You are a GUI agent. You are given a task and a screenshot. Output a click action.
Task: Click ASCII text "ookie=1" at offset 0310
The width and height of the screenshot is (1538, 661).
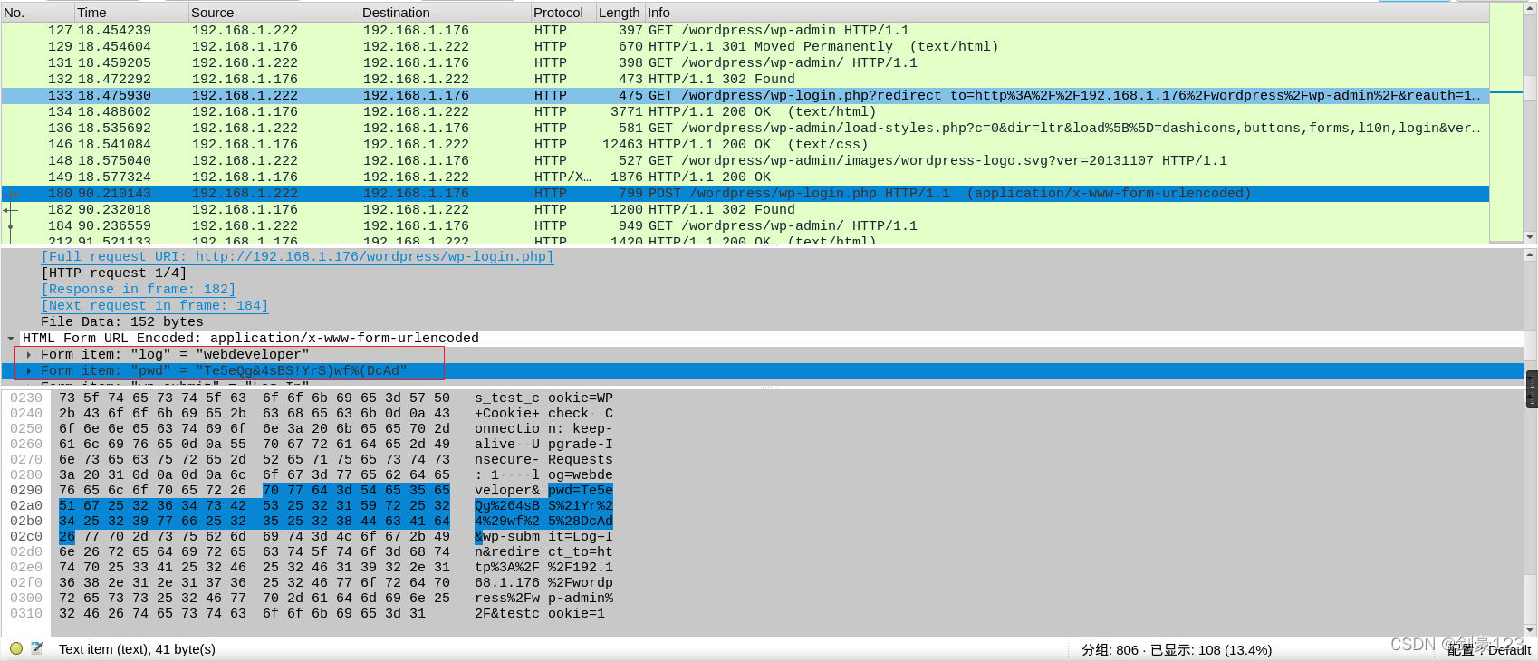tap(576, 614)
